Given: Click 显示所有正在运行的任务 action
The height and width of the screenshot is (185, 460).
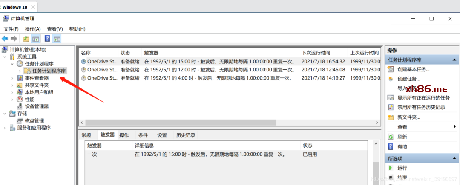Looking at the screenshot, I should (423, 98).
